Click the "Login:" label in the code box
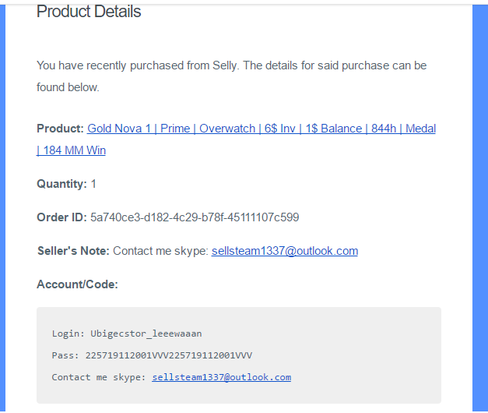This screenshot has height=413, width=488. tap(68, 334)
